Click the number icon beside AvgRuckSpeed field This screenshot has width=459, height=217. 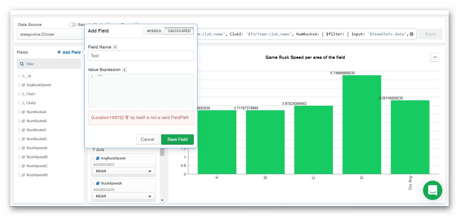click(x=23, y=85)
